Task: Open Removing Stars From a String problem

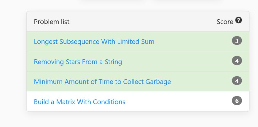Action: [78, 62]
